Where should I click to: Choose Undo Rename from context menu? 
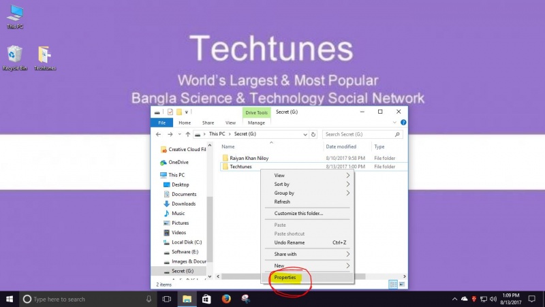click(308, 242)
